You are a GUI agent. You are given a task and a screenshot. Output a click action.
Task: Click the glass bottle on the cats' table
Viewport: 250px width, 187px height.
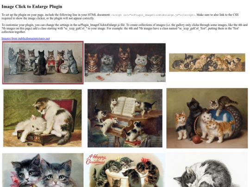129,69
